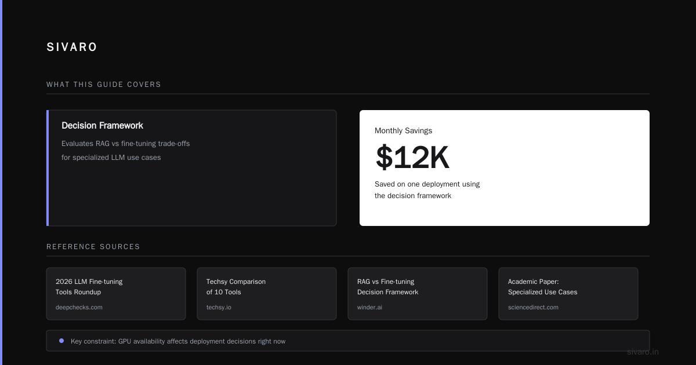Image resolution: width=696 pixels, height=365 pixels.
Task: Click the Reference Sources heading
Action: point(93,247)
